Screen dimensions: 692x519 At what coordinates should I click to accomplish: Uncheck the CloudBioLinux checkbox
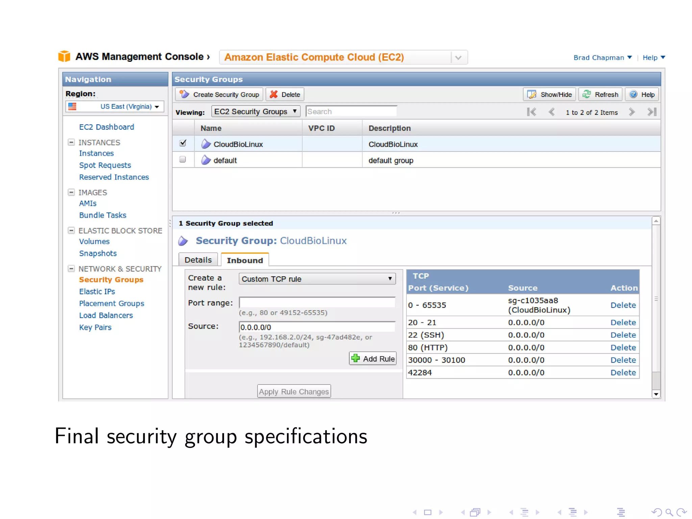(183, 143)
